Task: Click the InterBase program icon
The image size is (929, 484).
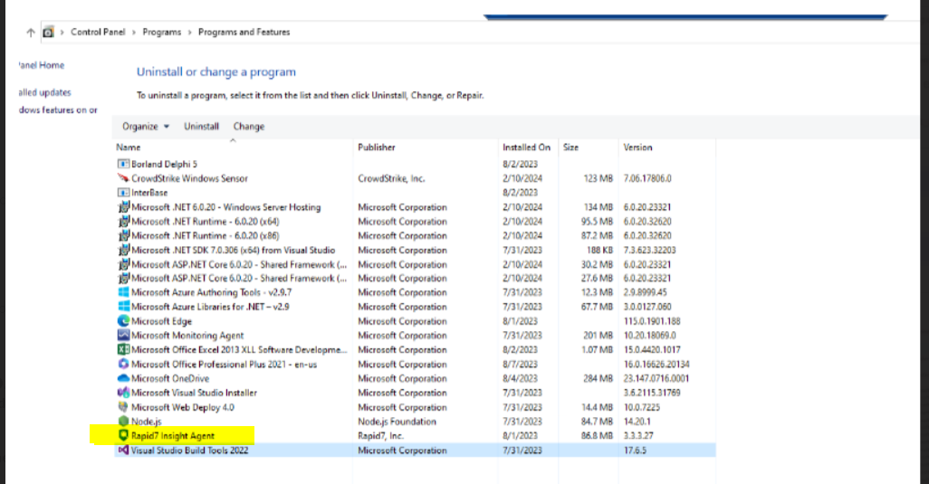Action: pos(123,193)
